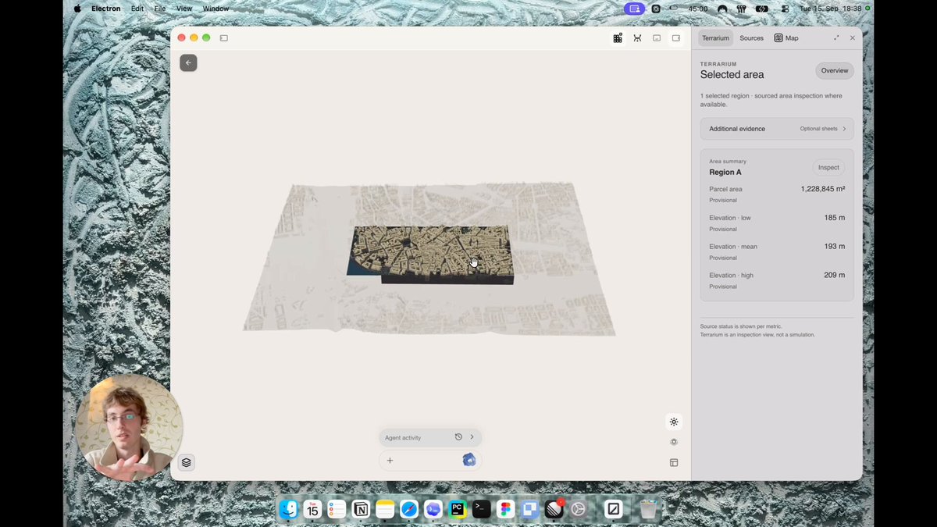
Task: Open the layers stack button
Action: click(x=187, y=462)
